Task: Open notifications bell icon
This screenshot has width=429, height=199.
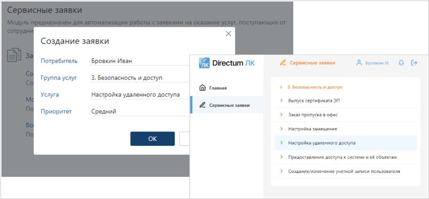Action: tap(401, 63)
